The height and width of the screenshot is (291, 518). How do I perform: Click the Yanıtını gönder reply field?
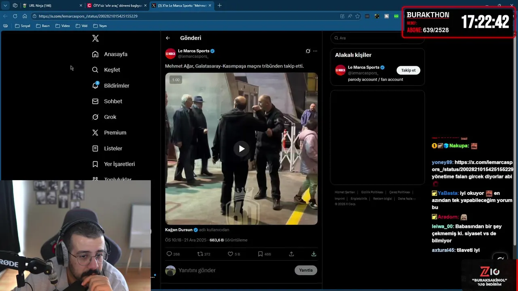[x=234, y=270]
